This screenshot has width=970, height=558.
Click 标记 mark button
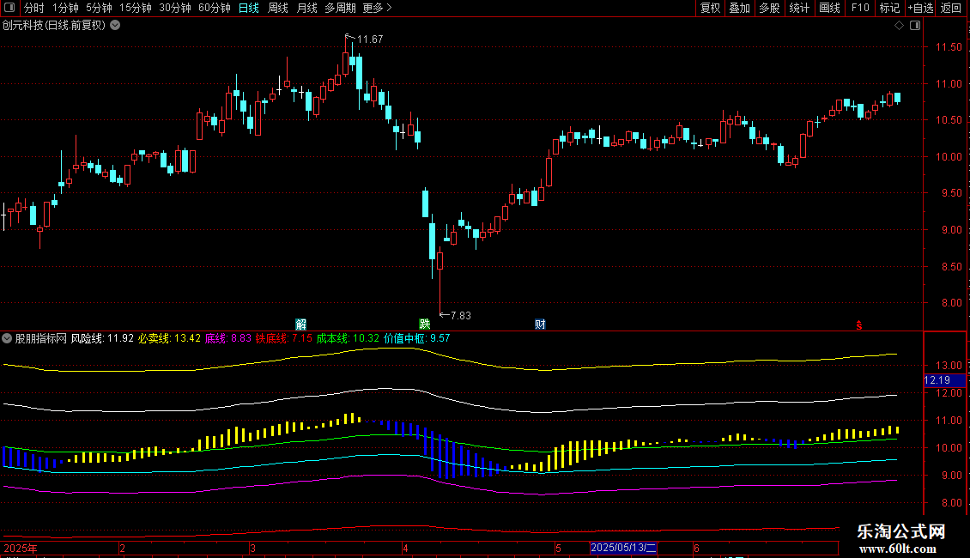point(889,8)
